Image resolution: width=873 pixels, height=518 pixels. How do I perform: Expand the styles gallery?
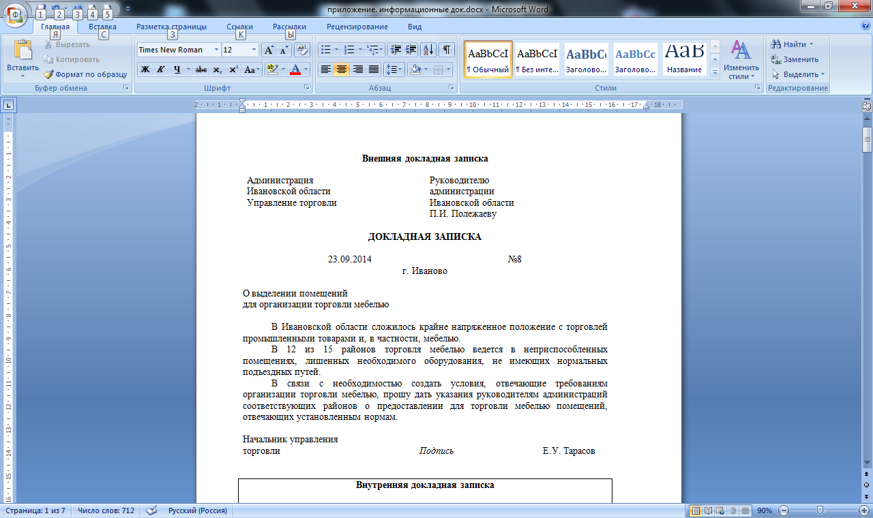tap(715, 72)
